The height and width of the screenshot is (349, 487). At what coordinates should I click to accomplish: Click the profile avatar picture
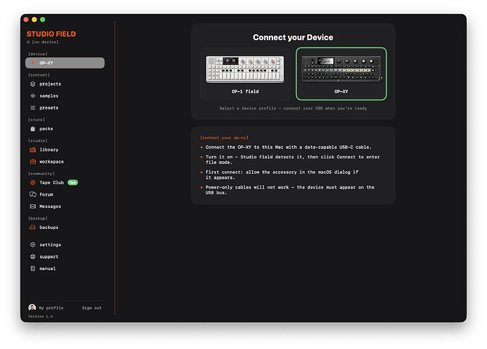pyautogui.click(x=32, y=307)
